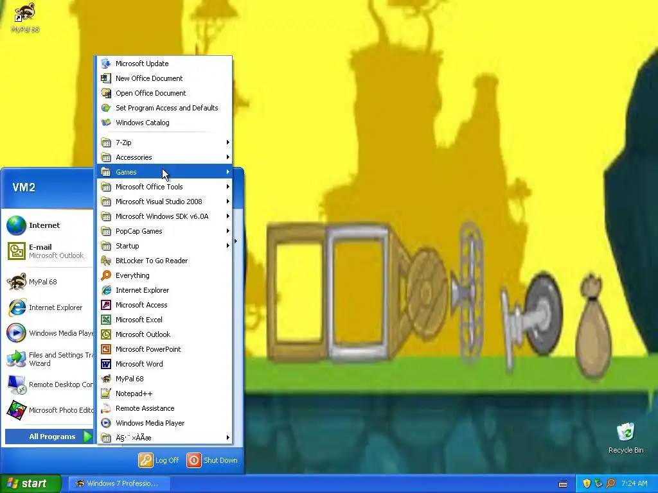Click the Start button

coord(31,483)
